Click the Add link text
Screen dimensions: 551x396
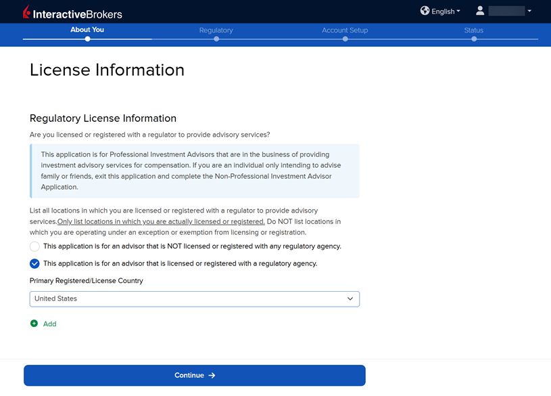coord(50,324)
